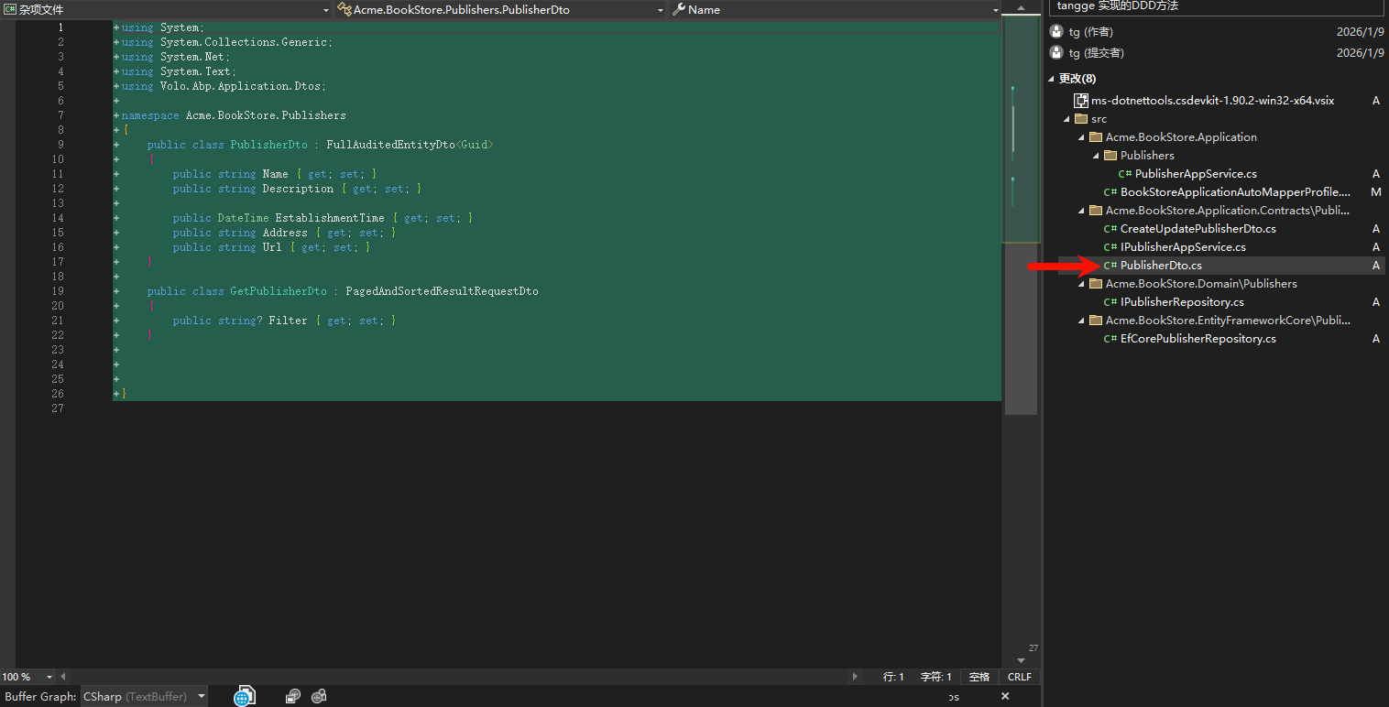1389x707 pixels.
Task: Click the Description property name on line 12
Action: point(298,189)
